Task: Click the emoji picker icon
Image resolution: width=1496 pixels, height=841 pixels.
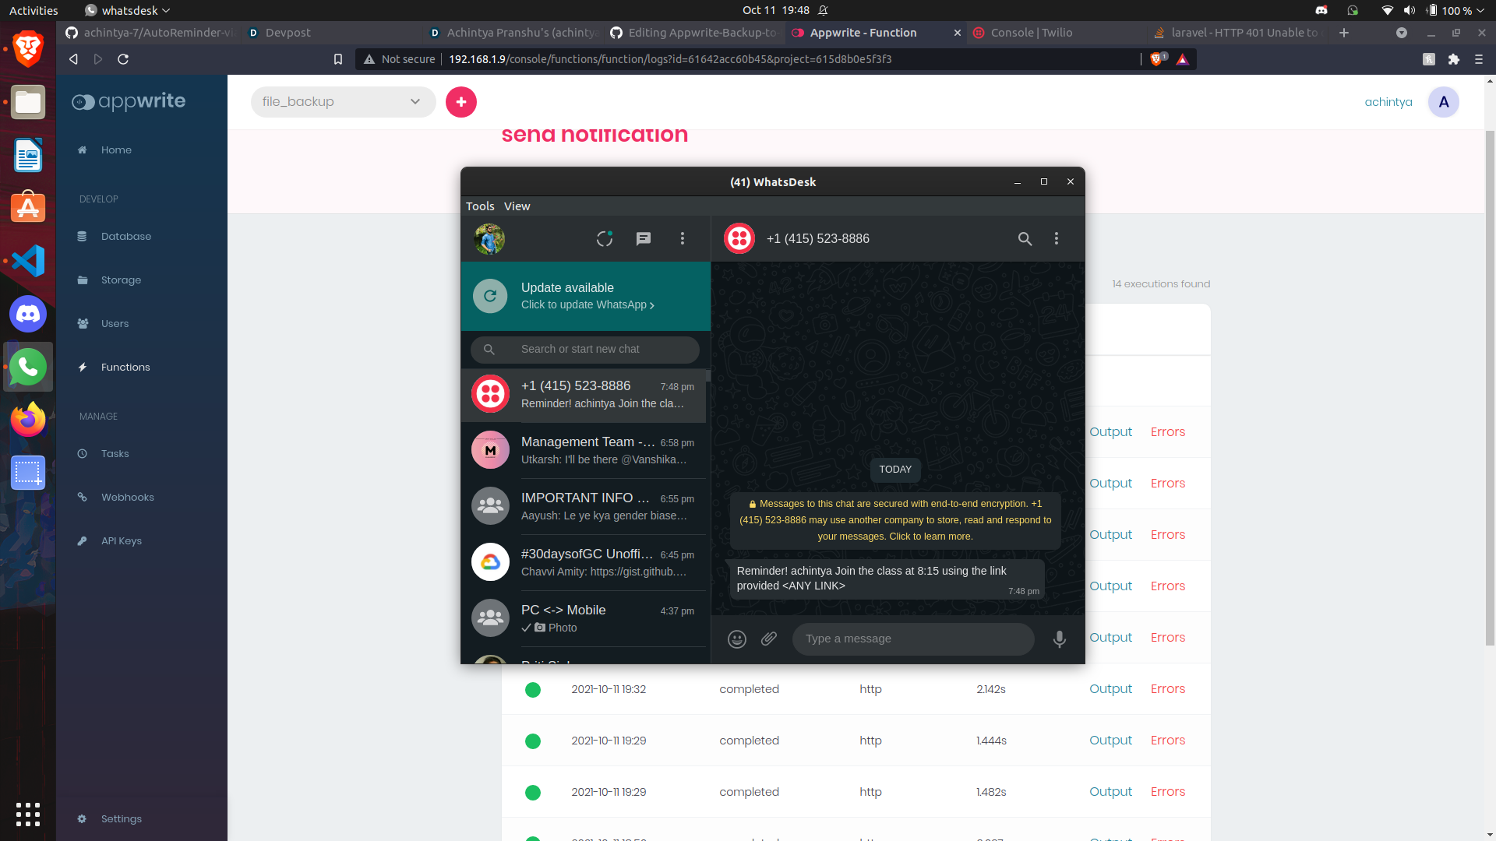Action: click(736, 639)
